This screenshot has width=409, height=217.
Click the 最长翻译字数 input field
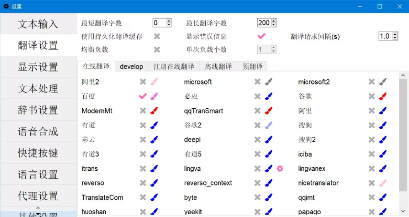pyautogui.click(x=264, y=23)
